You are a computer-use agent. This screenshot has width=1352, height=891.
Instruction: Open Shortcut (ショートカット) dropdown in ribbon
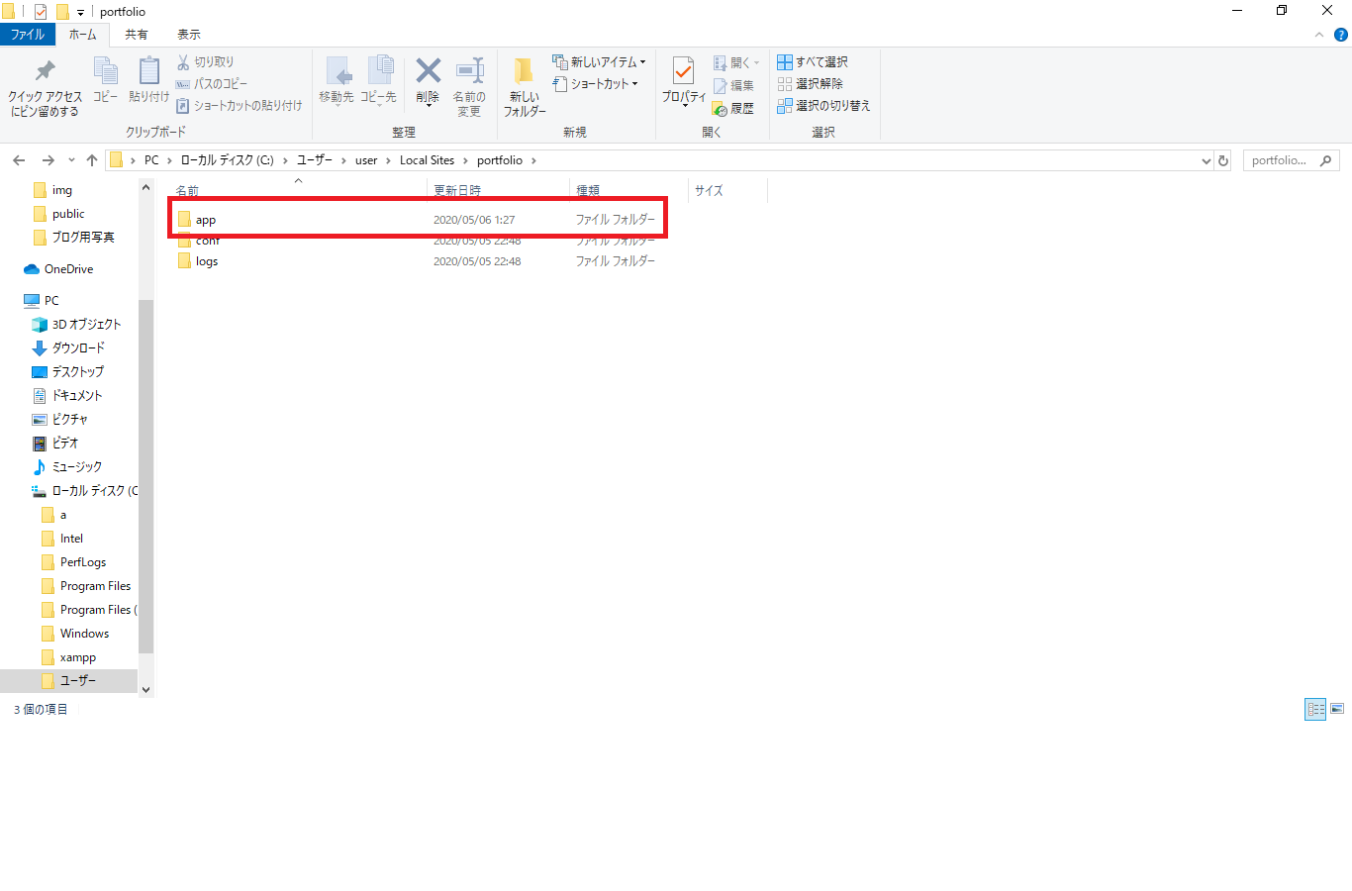[595, 84]
